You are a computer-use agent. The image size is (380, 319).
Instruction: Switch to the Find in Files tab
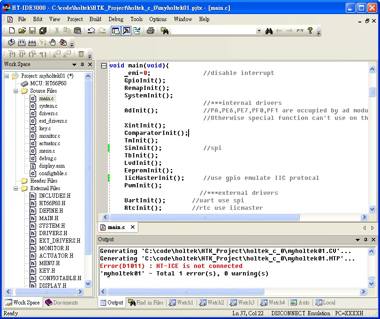[146, 303]
